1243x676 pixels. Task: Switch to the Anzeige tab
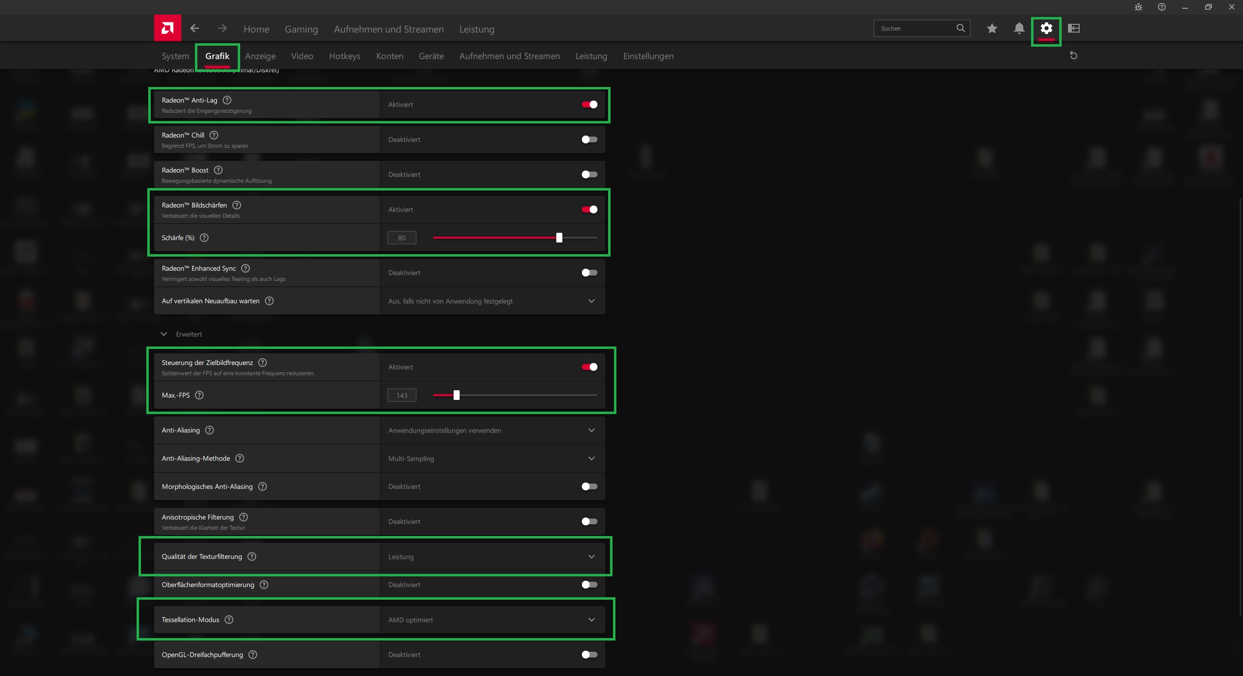pyautogui.click(x=260, y=56)
